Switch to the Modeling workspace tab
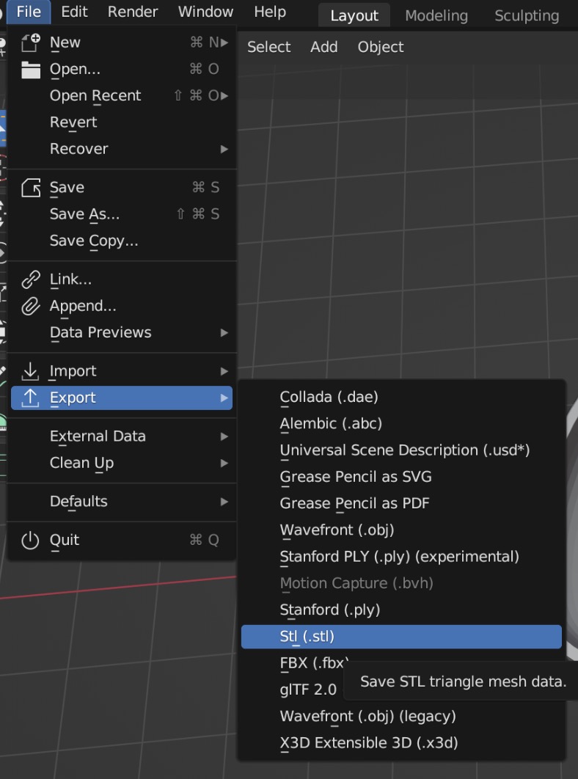This screenshot has height=779, width=578. pos(436,15)
